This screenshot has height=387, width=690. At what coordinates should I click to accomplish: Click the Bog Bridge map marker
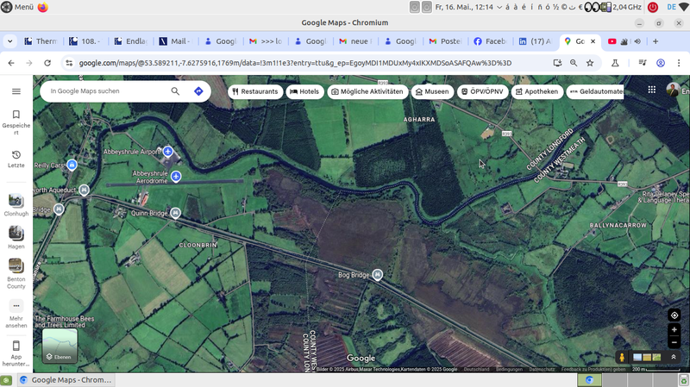tap(377, 275)
